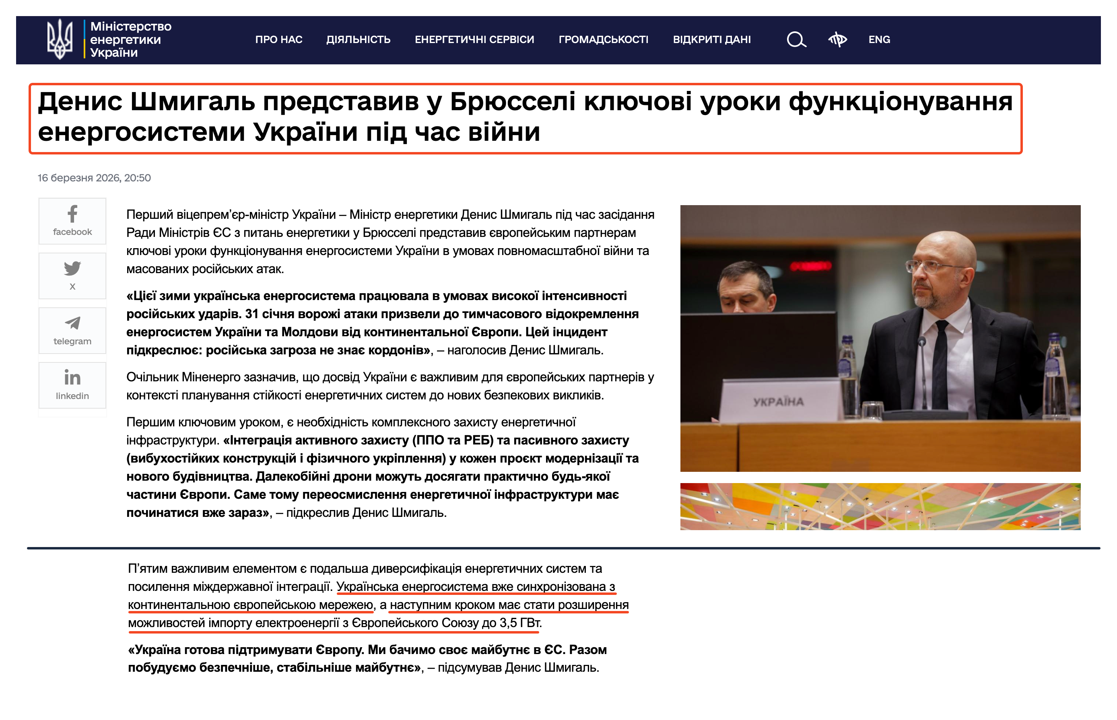This screenshot has width=1117, height=720.
Task: Enable the accessibility viewing mode icon
Action: coord(838,39)
